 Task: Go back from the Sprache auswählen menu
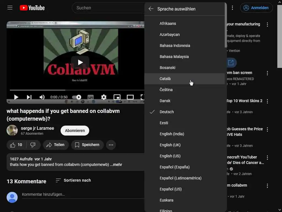[151, 9]
